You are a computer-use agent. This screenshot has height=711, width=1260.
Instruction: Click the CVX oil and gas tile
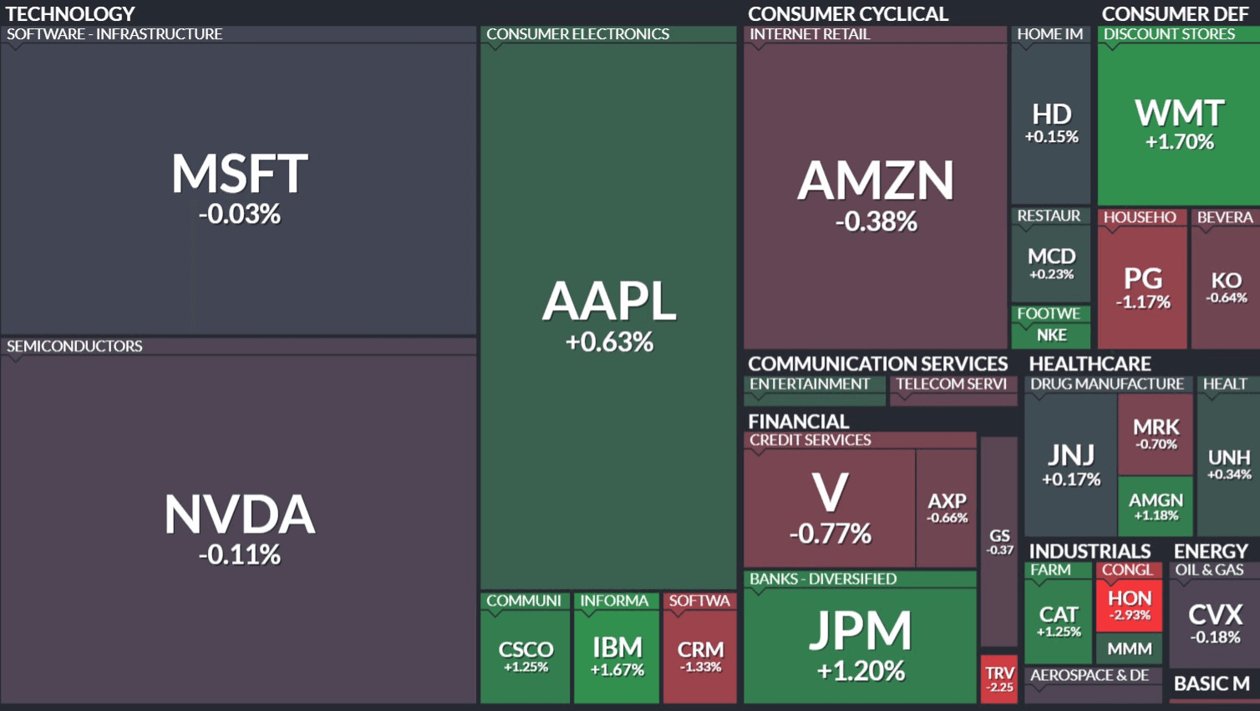tap(1214, 623)
